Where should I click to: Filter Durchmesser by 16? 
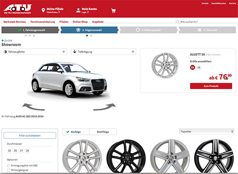tap(15, 151)
